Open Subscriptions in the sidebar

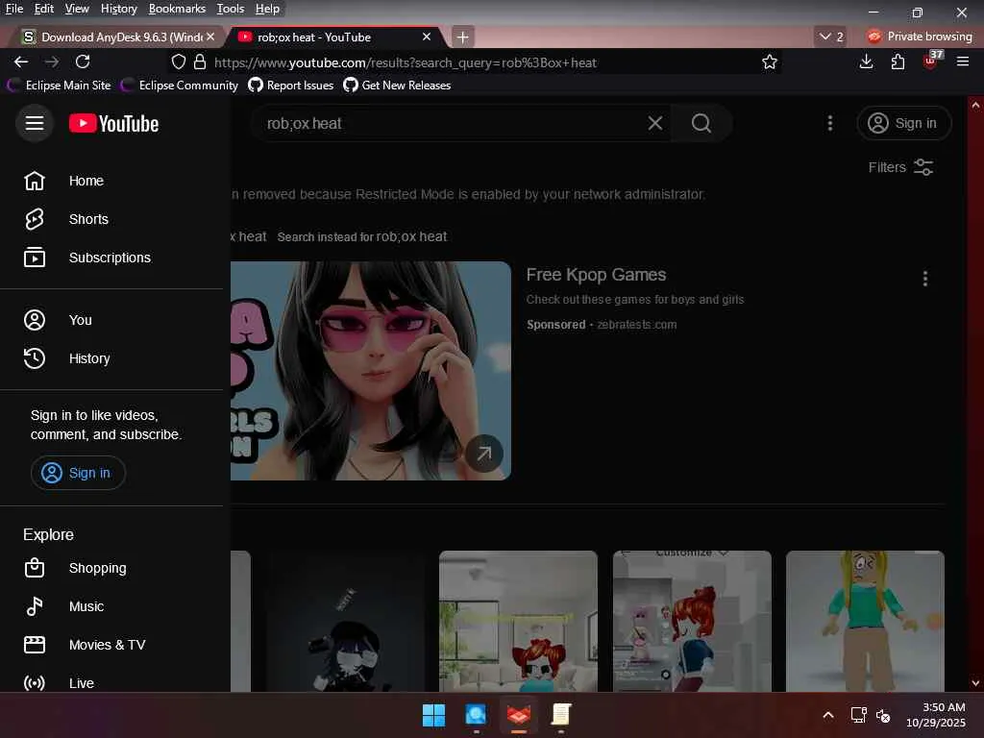tap(111, 258)
